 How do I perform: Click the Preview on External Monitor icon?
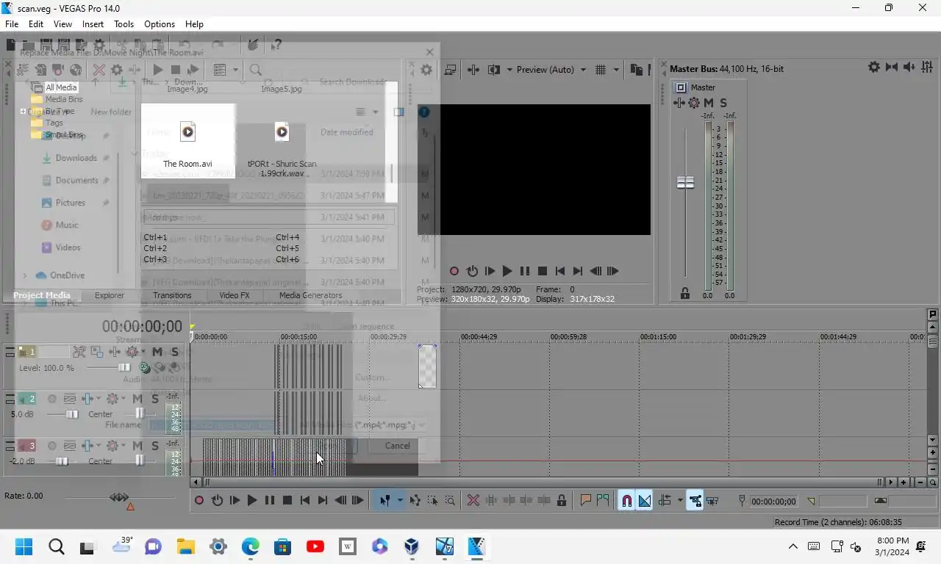pos(451,70)
